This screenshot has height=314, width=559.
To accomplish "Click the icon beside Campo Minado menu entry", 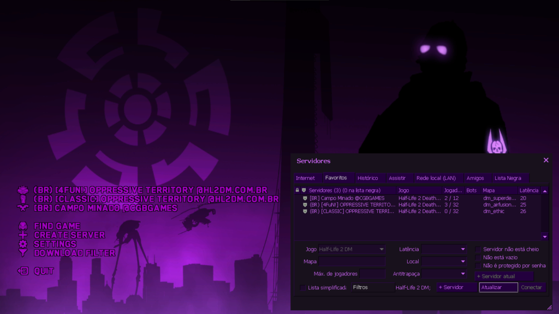I will point(23,208).
